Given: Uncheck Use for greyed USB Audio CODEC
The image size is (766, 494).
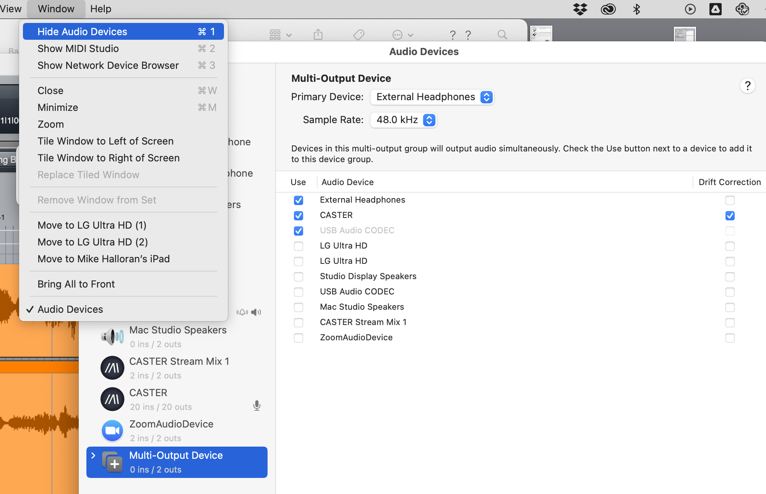Looking at the screenshot, I should tap(299, 231).
